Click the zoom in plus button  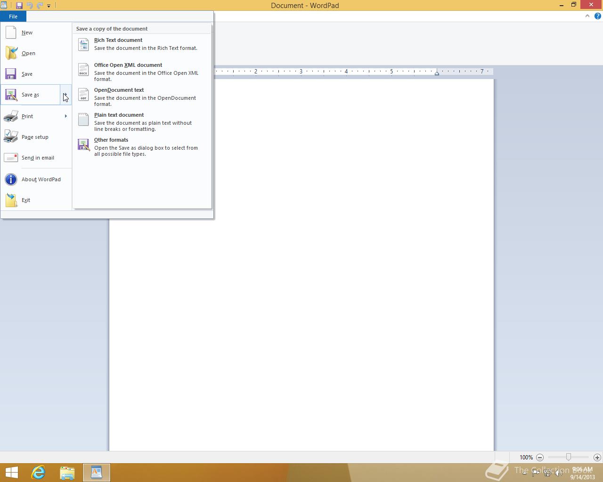point(597,457)
